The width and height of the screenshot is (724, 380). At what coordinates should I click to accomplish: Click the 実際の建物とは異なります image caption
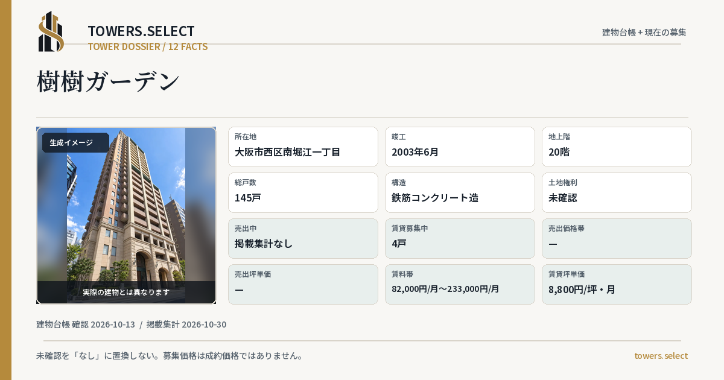point(126,292)
